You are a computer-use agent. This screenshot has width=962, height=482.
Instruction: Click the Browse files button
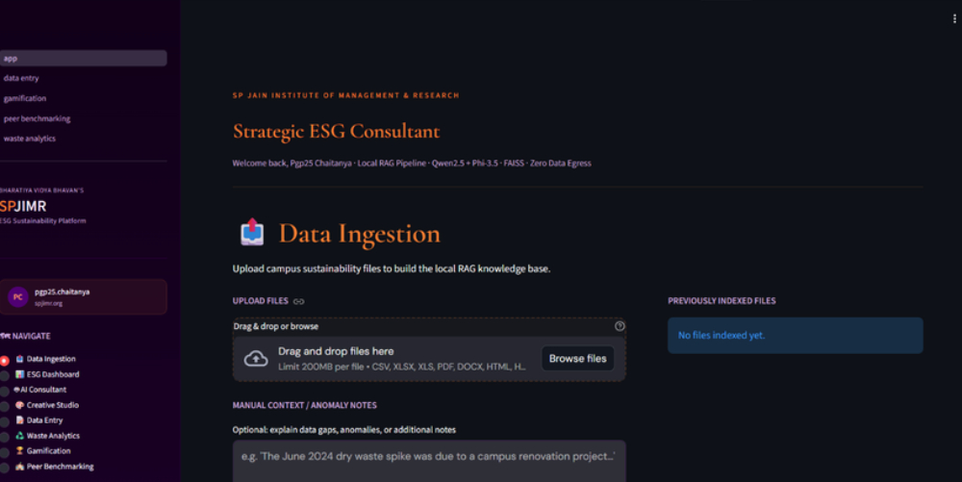click(x=577, y=359)
